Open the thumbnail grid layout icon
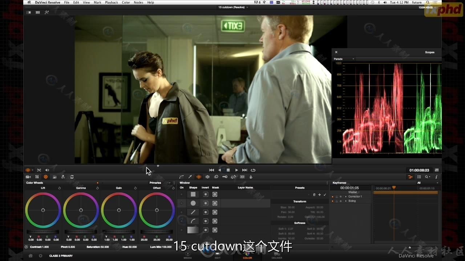 click(x=37, y=12)
